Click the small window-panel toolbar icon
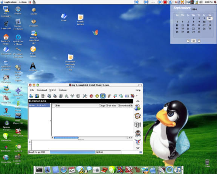This screenshot has width=217, height=174. [127, 96]
